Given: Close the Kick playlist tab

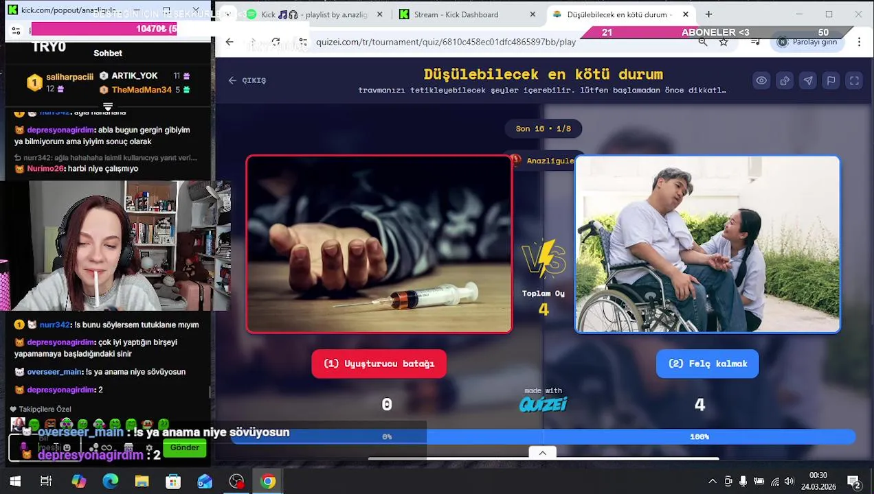Looking at the screenshot, I should pos(380,14).
